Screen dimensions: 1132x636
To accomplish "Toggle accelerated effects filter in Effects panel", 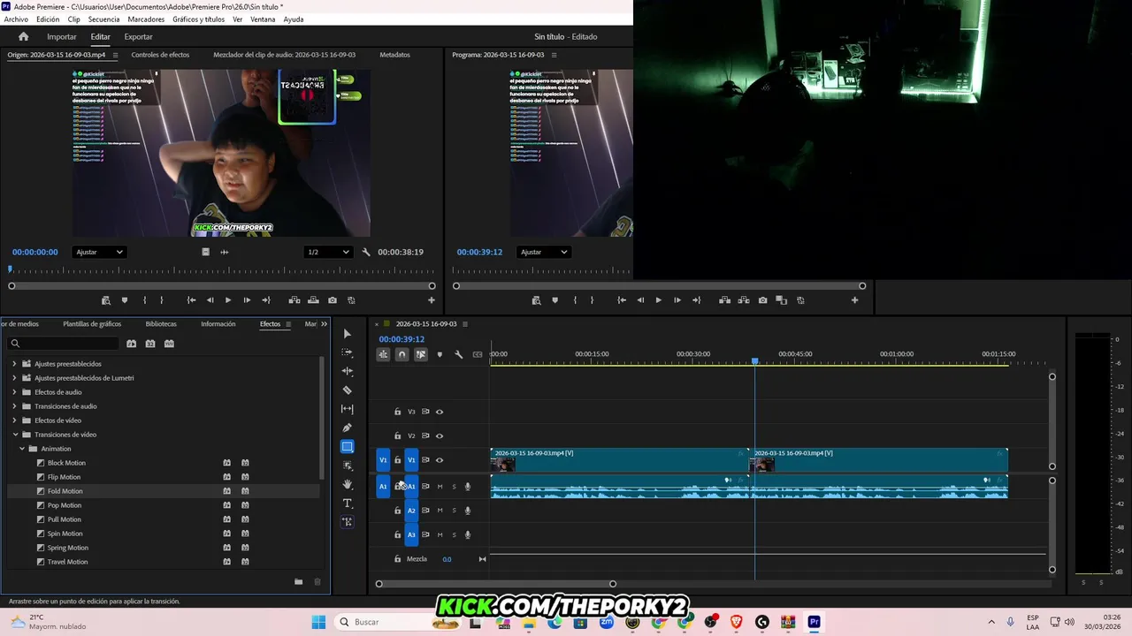I will pos(131,344).
